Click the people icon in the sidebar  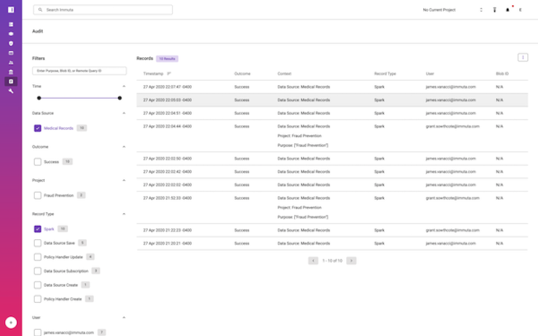click(x=11, y=63)
